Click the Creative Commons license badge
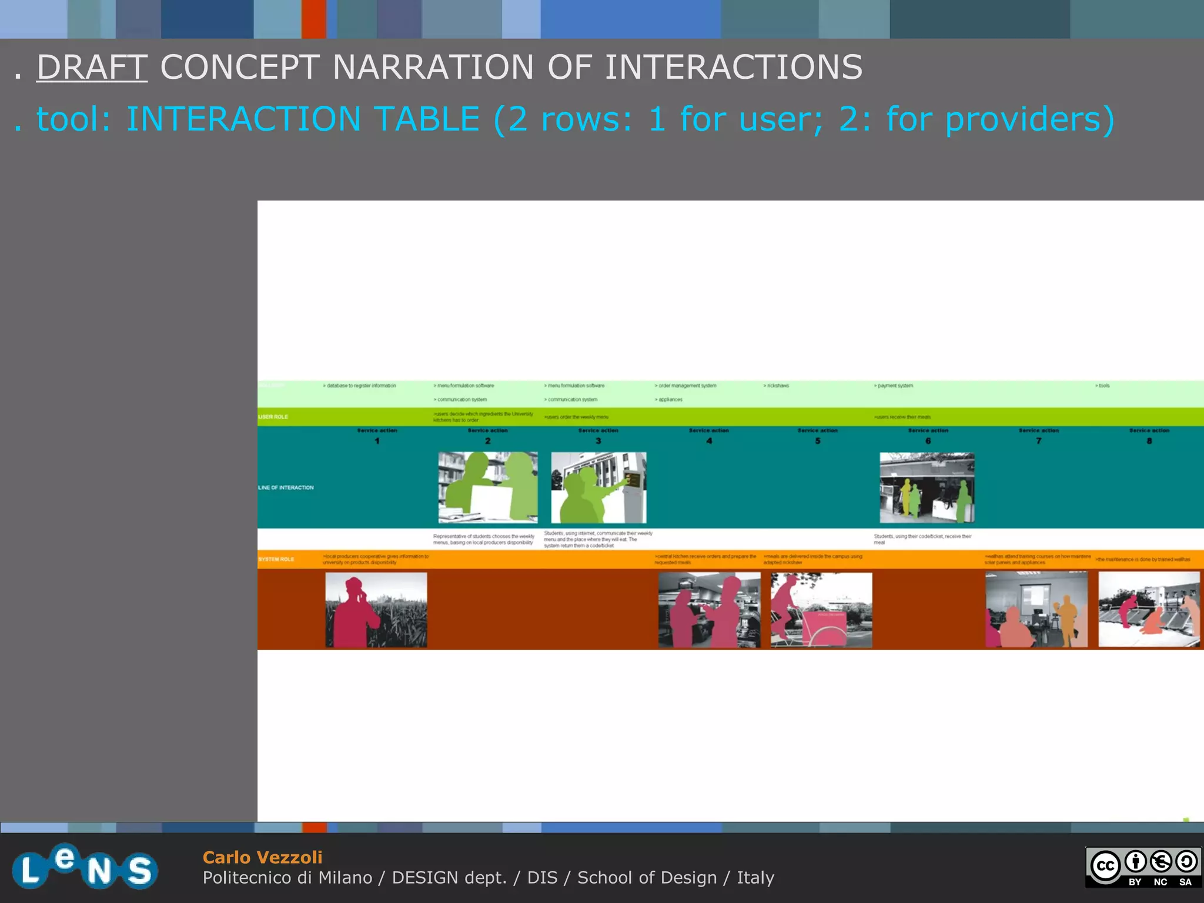The width and height of the screenshot is (1204, 903). click(1143, 867)
